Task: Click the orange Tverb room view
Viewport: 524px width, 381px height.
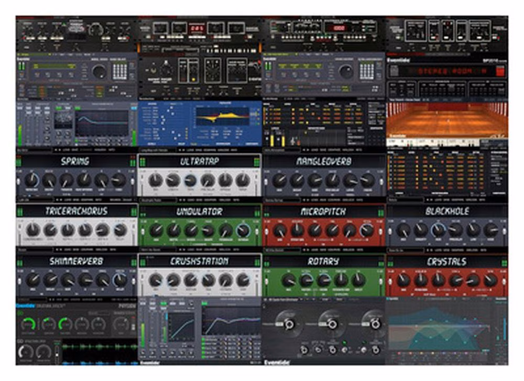Action: tap(447, 120)
